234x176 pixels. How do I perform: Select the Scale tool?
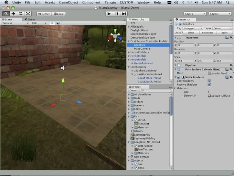click(x=28, y=14)
